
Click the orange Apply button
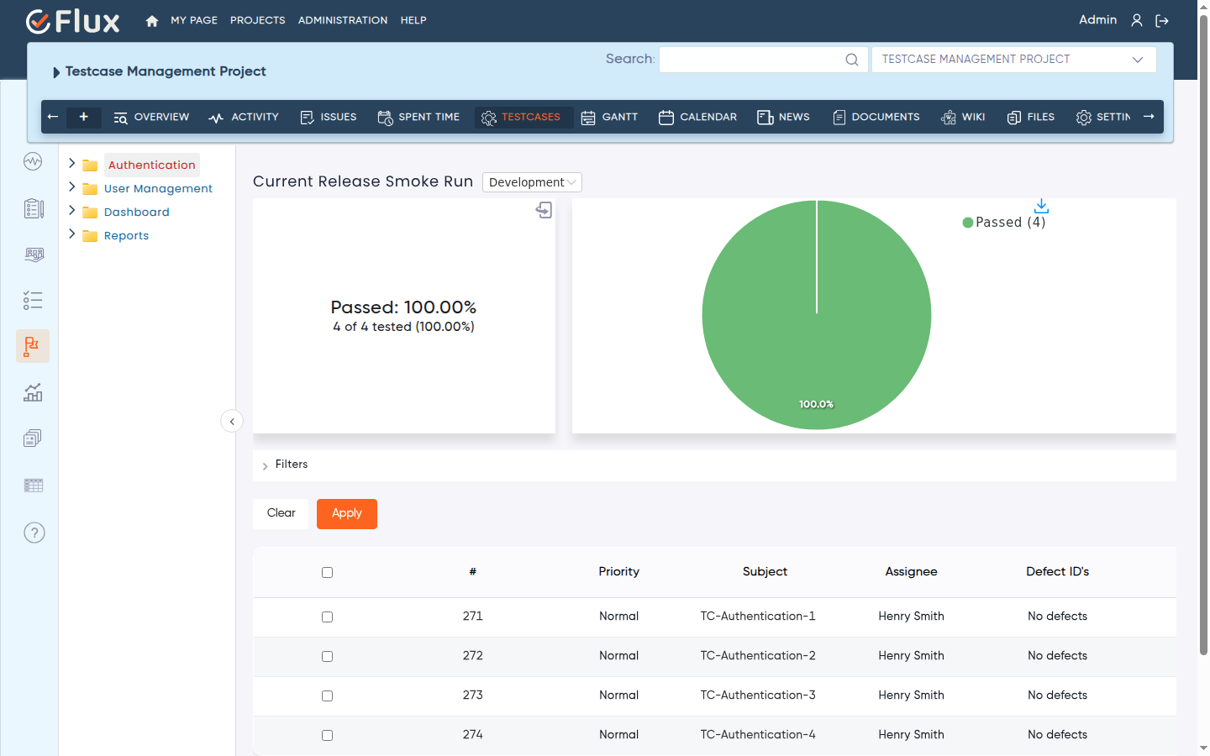point(347,514)
